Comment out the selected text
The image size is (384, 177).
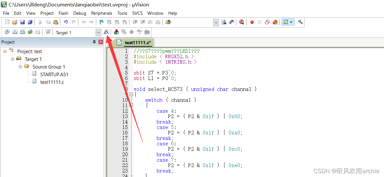pyautogui.click(x=150, y=22)
